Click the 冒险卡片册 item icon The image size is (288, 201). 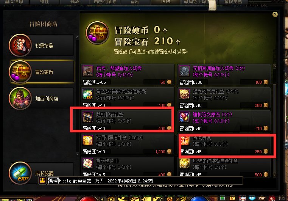tap(88, 163)
